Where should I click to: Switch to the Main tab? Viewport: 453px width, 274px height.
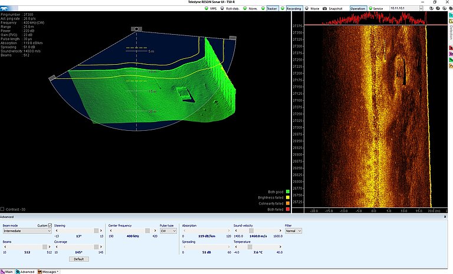[8, 272]
